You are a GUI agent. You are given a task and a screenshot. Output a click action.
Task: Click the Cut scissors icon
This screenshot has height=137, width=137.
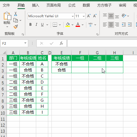click(x=16, y=14)
